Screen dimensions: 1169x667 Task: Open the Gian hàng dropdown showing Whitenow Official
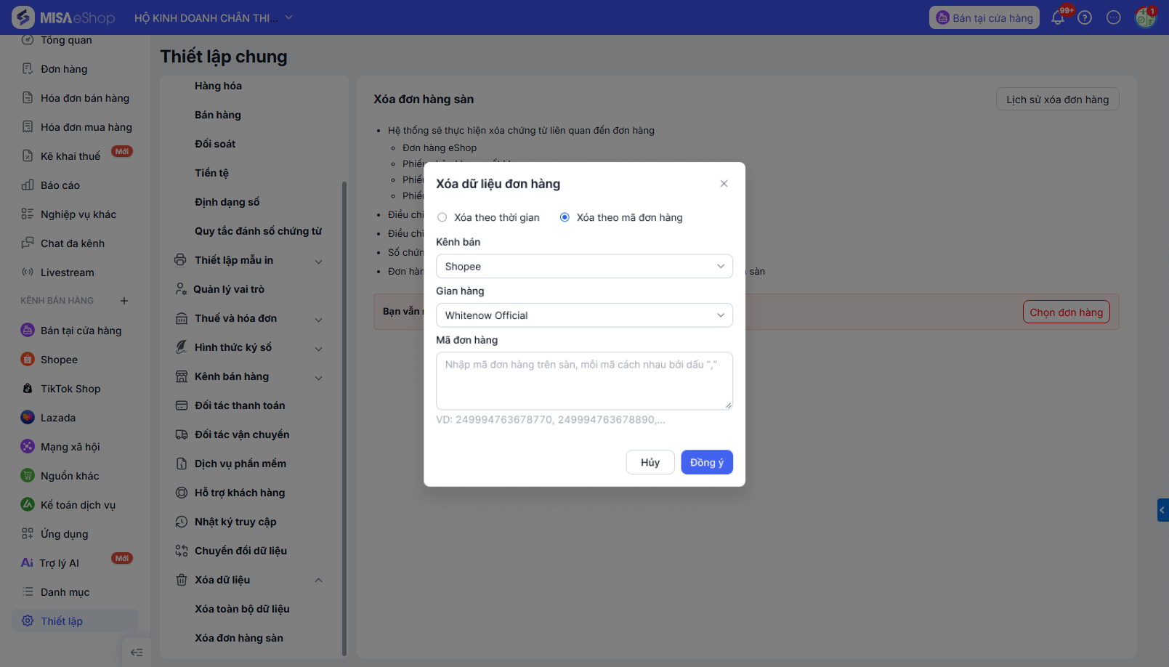[x=584, y=315]
